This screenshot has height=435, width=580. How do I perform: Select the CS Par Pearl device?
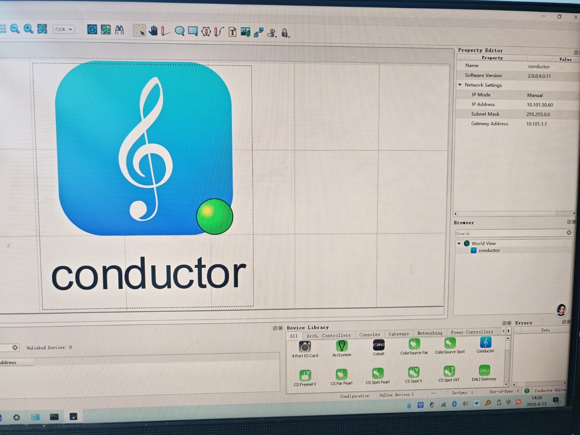coord(341,377)
